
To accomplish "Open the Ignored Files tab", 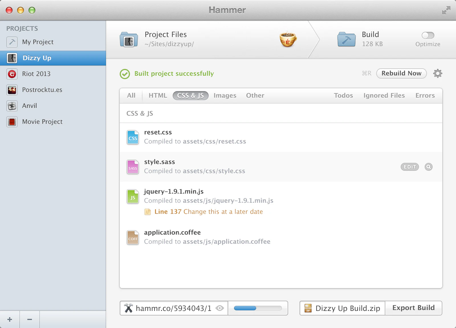I will pyautogui.click(x=384, y=96).
